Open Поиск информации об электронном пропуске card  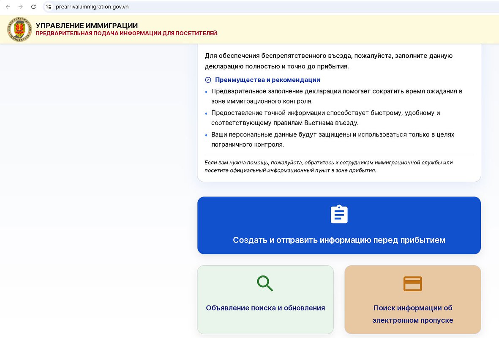coord(412,300)
